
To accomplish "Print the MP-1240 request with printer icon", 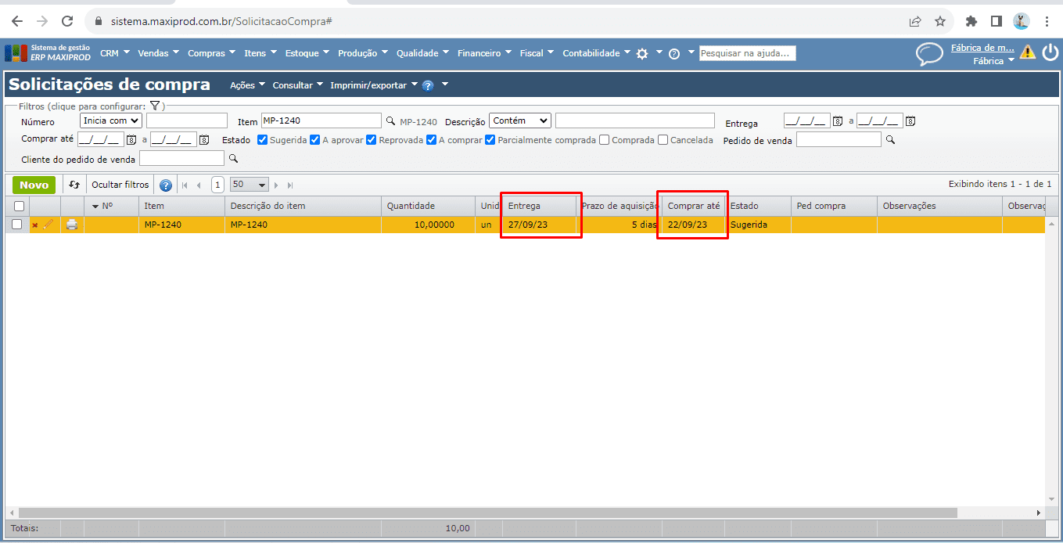I will [x=72, y=225].
